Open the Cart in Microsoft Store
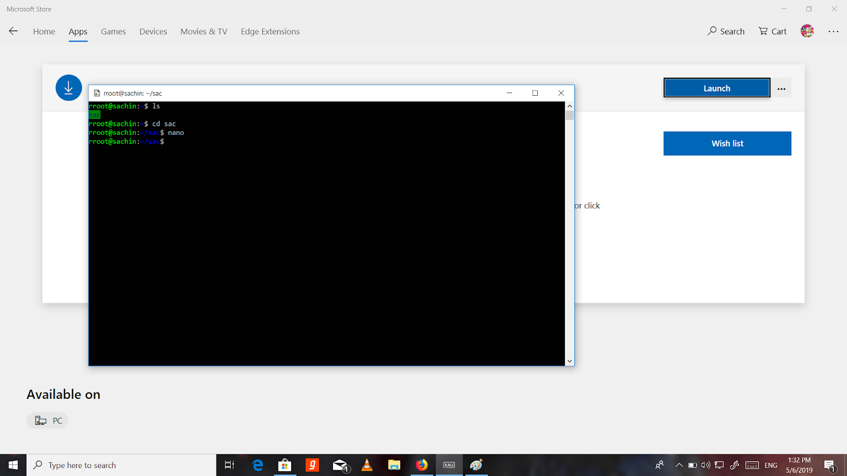 772,31
